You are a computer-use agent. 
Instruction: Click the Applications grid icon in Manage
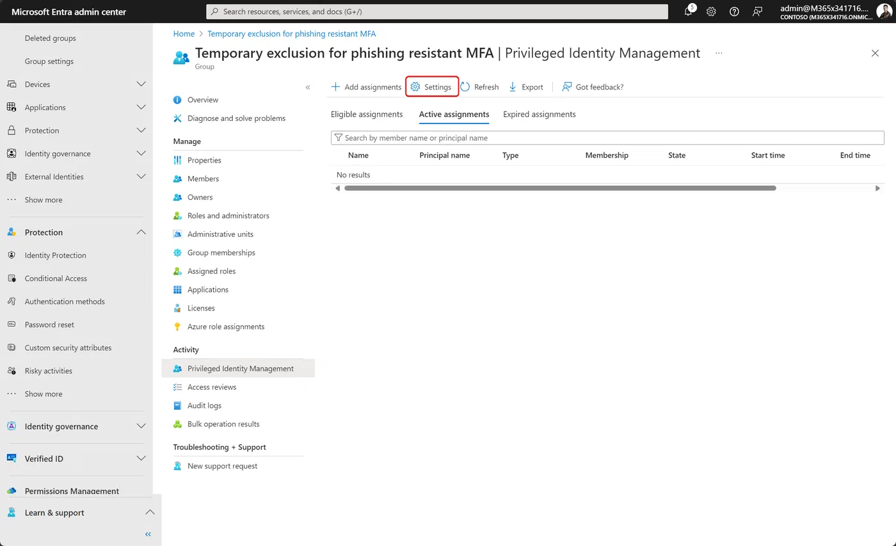coord(178,290)
